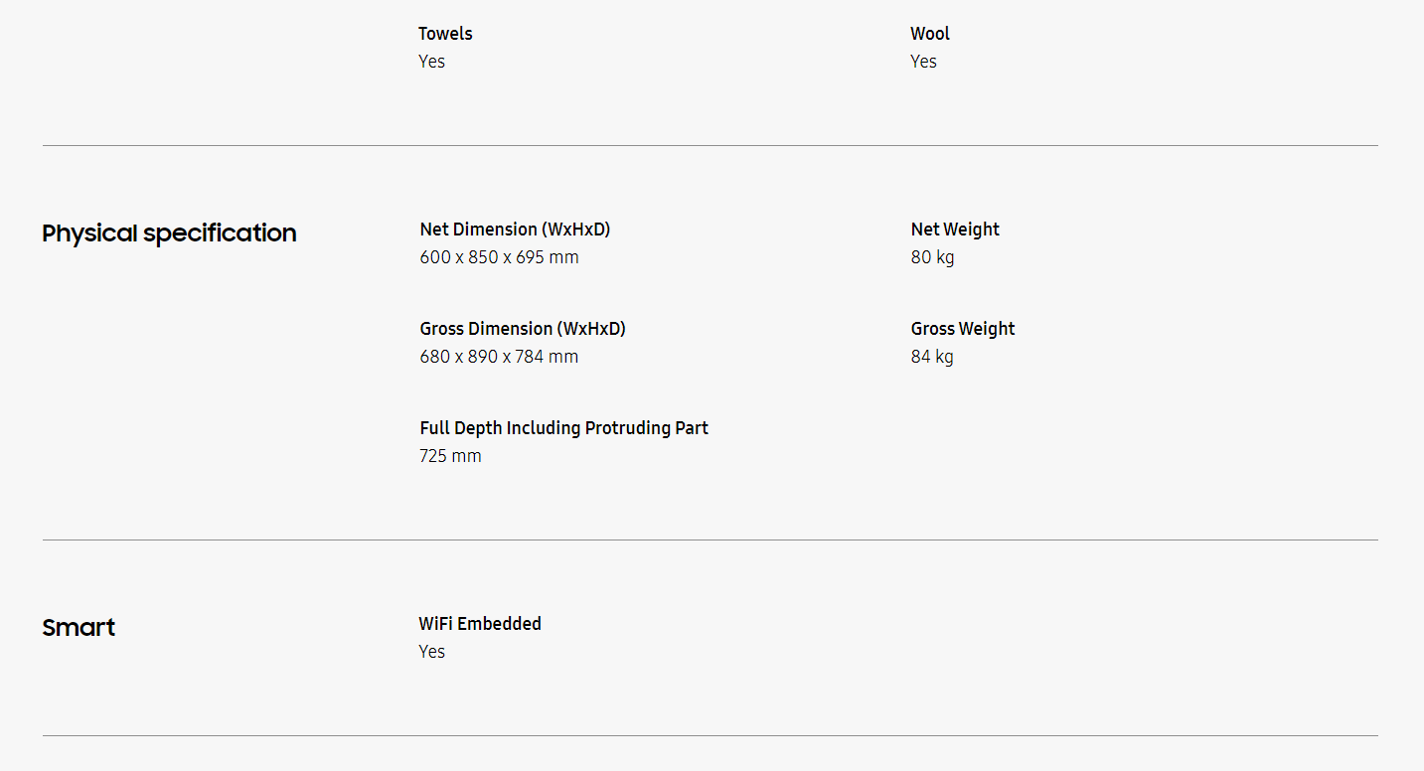The width and height of the screenshot is (1424, 771).
Task: Click the Yes value under Wool
Action: coord(923,62)
